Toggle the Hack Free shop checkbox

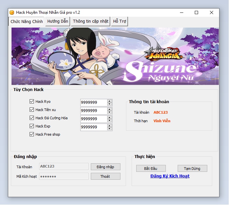[x=32, y=134]
